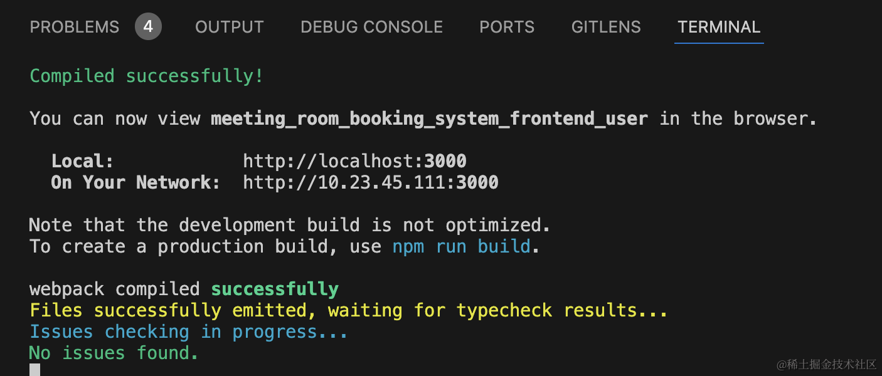The height and width of the screenshot is (376, 882).
Task: Open the http://10.23.45.111:3000 network link
Action: (370, 182)
